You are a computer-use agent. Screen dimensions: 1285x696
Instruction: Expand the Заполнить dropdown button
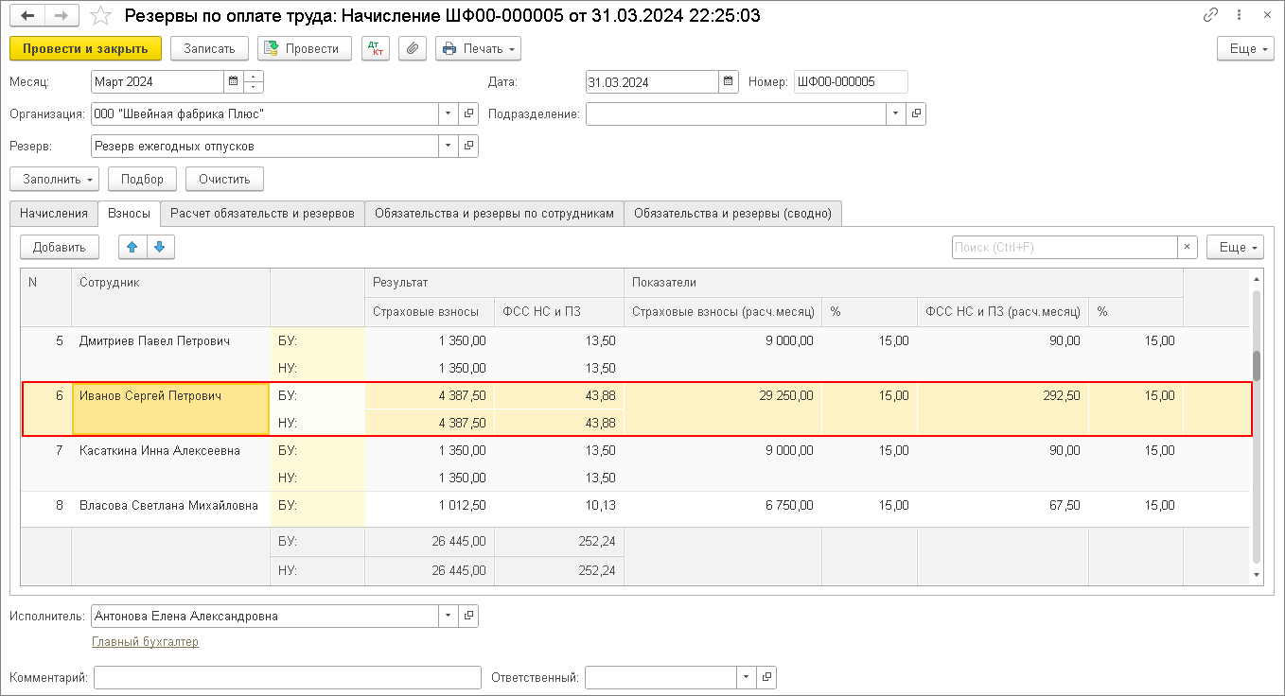tap(54, 179)
